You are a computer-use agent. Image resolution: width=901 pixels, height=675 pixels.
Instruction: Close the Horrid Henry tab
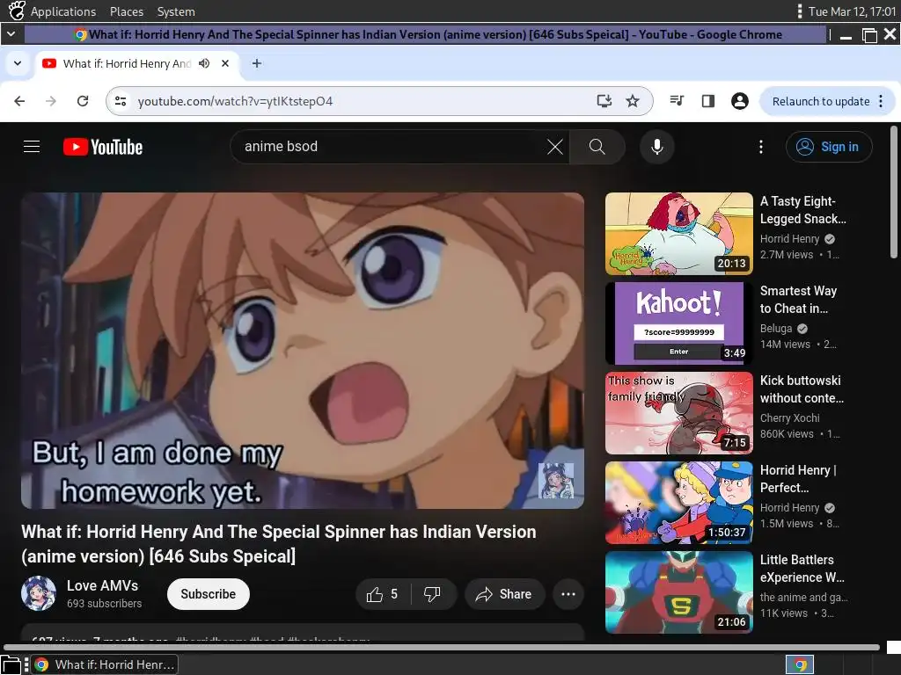coord(225,63)
